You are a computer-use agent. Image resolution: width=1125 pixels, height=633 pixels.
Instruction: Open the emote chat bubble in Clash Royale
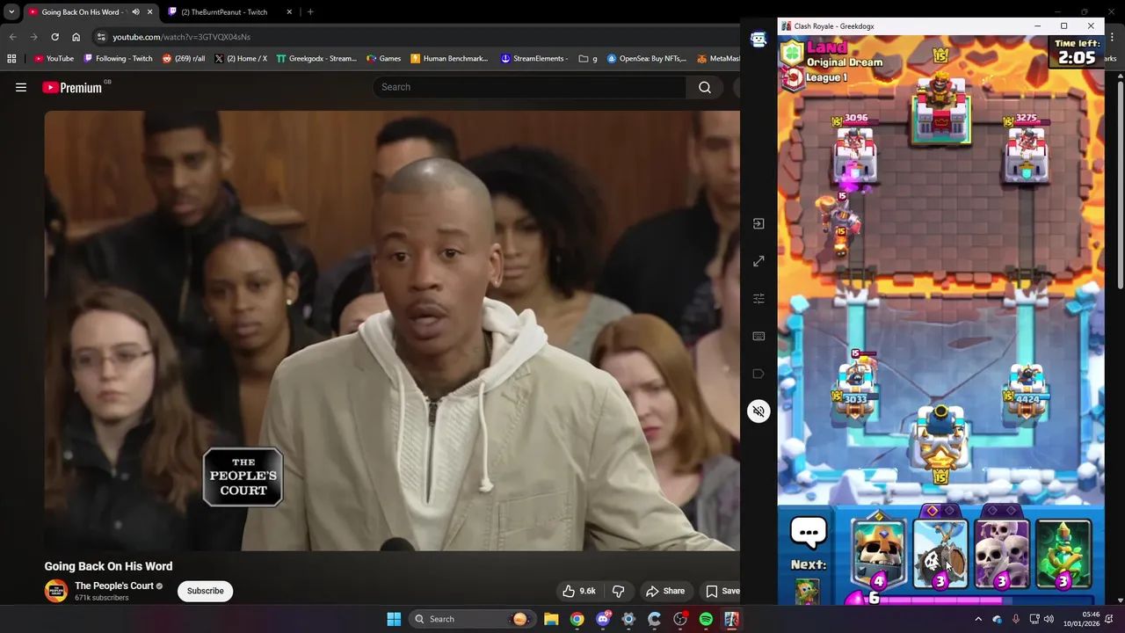(808, 532)
